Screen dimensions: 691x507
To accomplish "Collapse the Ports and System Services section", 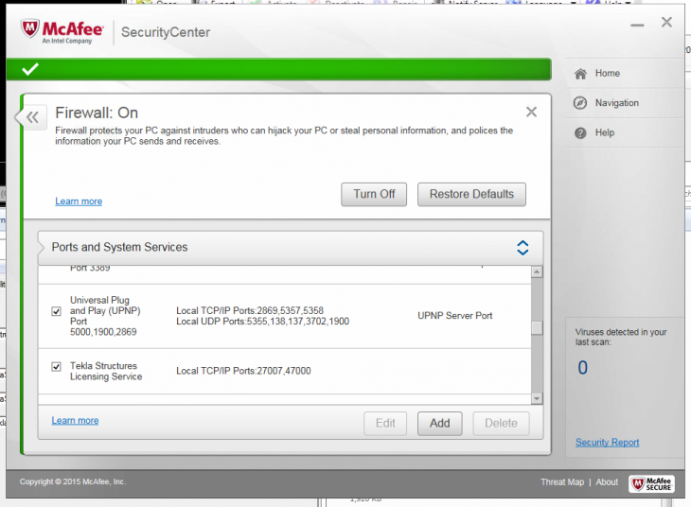I will (523, 248).
